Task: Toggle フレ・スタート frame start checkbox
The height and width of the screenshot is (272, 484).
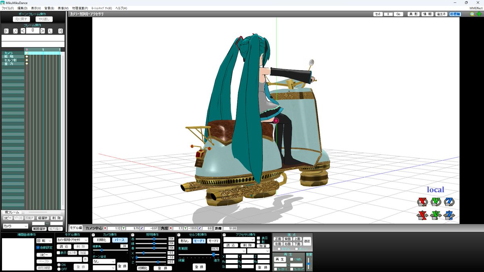Action: pyautogui.click(x=275, y=269)
